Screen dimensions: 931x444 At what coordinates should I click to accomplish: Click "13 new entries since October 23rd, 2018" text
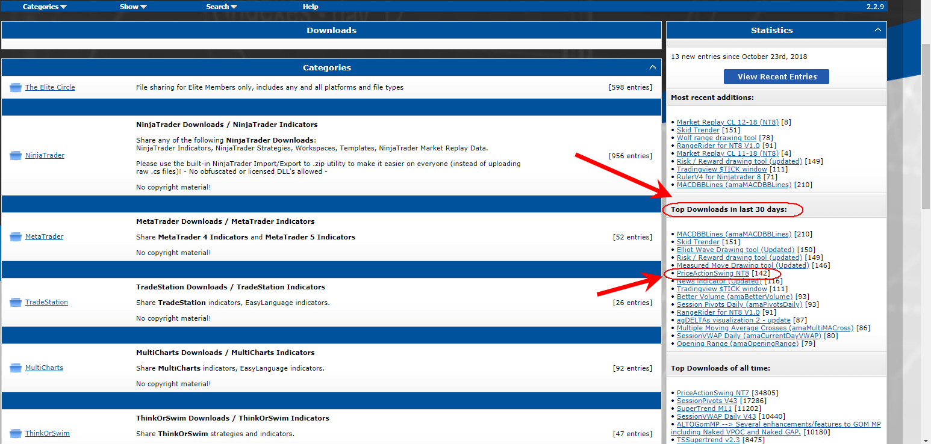(x=739, y=57)
